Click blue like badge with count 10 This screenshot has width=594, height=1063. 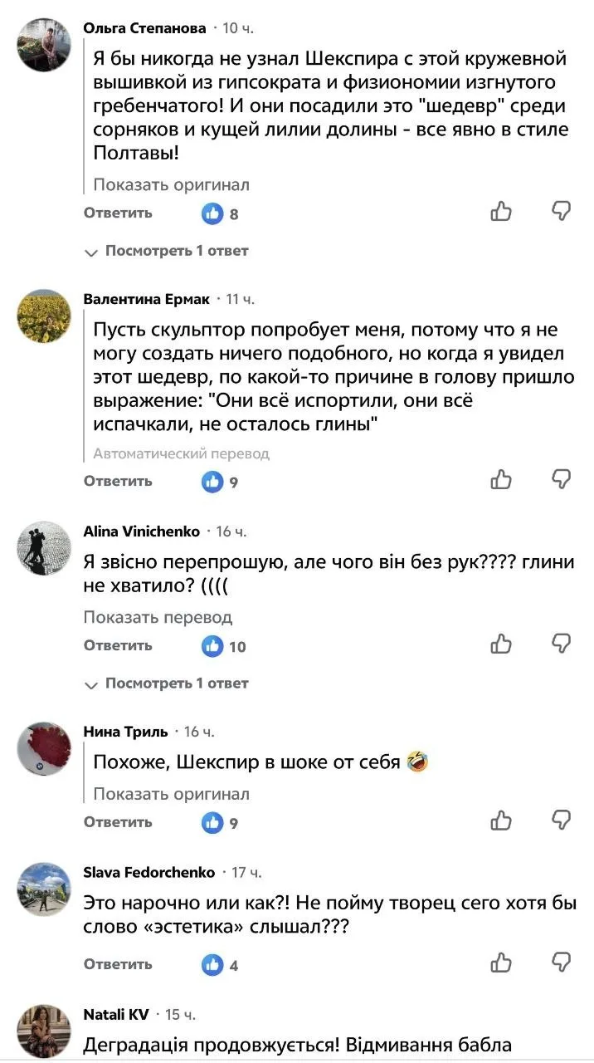pos(213,645)
